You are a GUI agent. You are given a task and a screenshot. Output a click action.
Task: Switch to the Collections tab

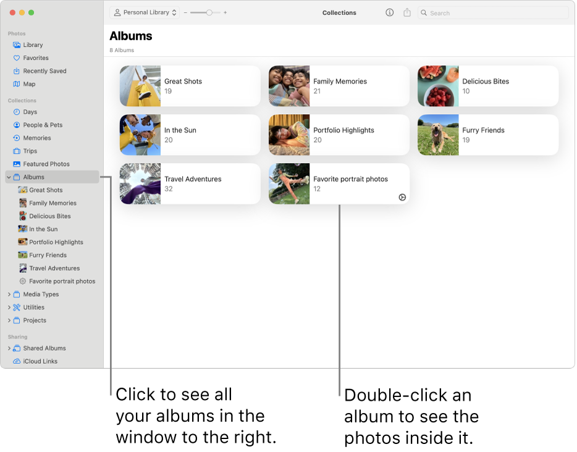click(339, 12)
